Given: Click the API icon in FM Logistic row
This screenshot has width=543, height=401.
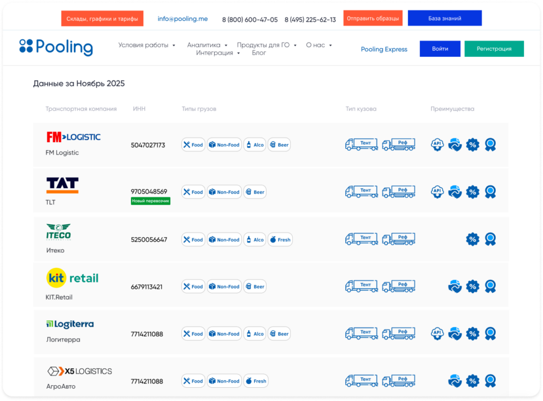Looking at the screenshot, I should (x=437, y=145).
